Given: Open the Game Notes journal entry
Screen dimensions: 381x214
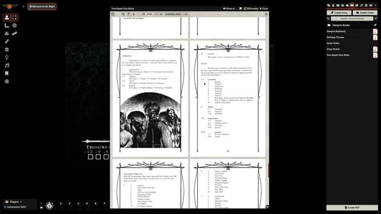Looking at the screenshot, I should click(x=333, y=43).
